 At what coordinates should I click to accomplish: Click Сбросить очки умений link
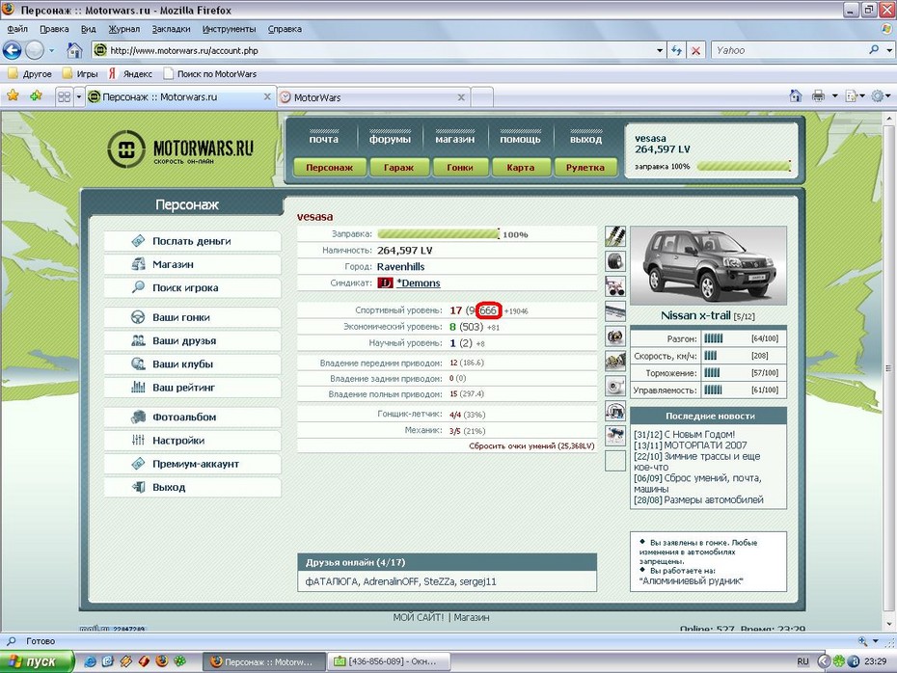[531, 445]
